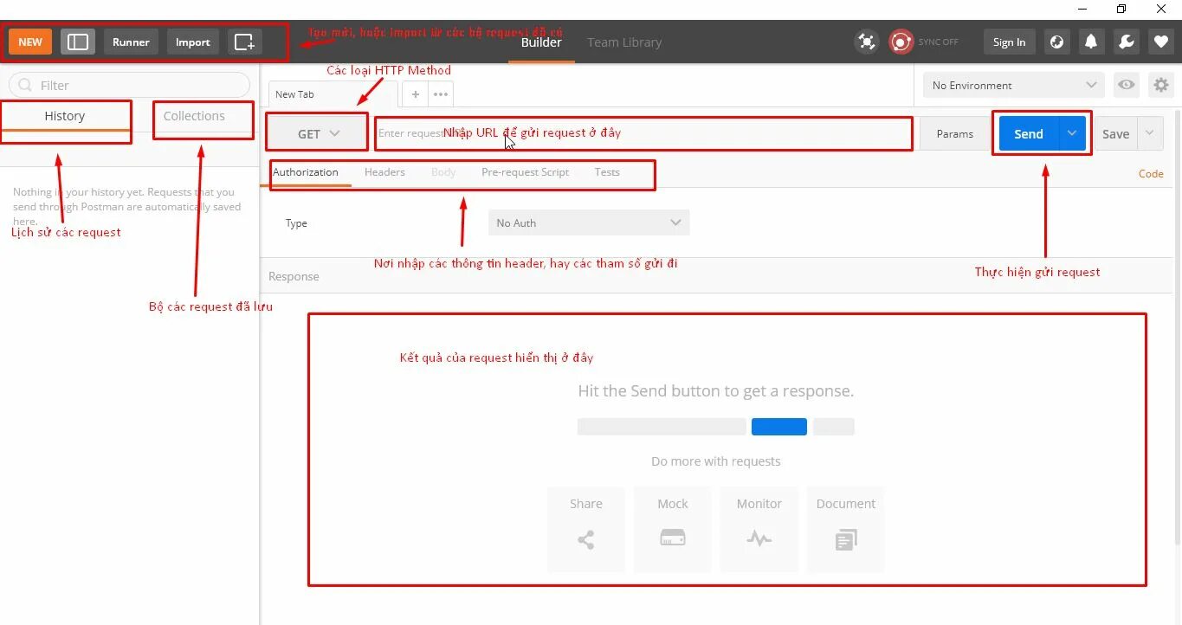Switch to the Builder tab
This screenshot has height=625, width=1182.
click(541, 42)
